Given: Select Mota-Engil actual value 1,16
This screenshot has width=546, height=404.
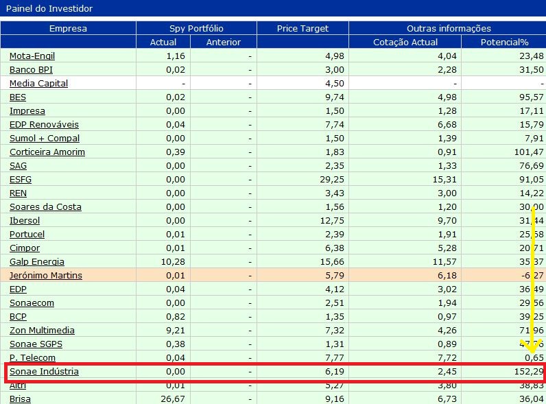Looking at the screenshot, I should pos(176,56).
